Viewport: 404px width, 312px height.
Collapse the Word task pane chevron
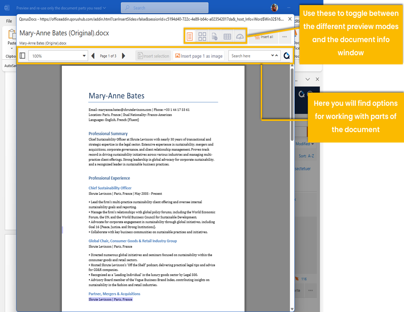(308, 79)
